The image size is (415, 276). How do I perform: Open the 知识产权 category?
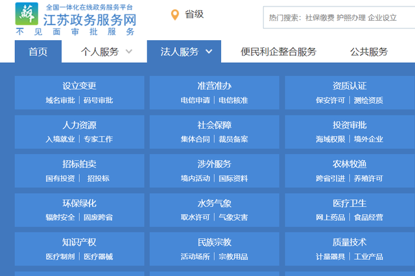79,242
